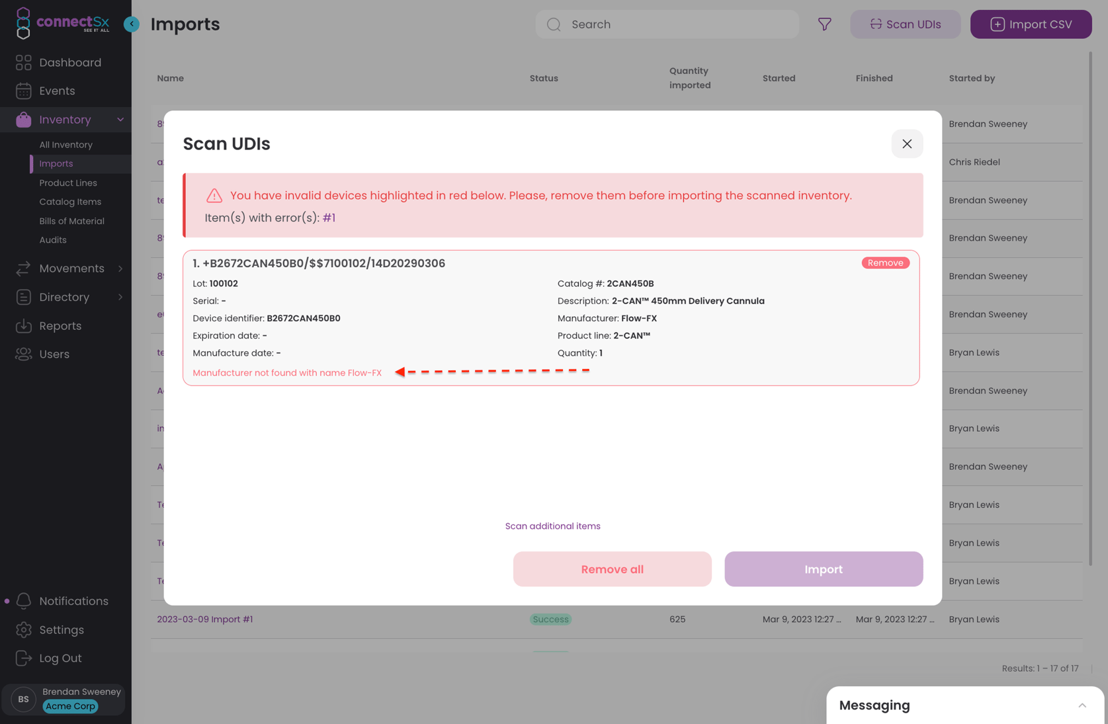1108x724 pixels.
Task: Open the filter icon beside the search bar
Action: pyautogui.click(x=824, y=24)
